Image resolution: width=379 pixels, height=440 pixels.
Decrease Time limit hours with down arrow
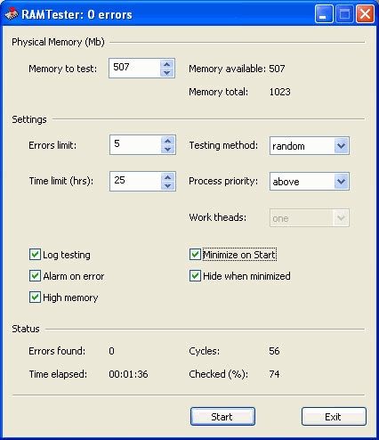(x=168, y=185)
